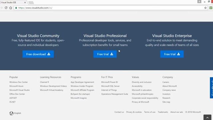213x120 pixels.
Task: Click the globe language icon
Action: click(11, 113)
